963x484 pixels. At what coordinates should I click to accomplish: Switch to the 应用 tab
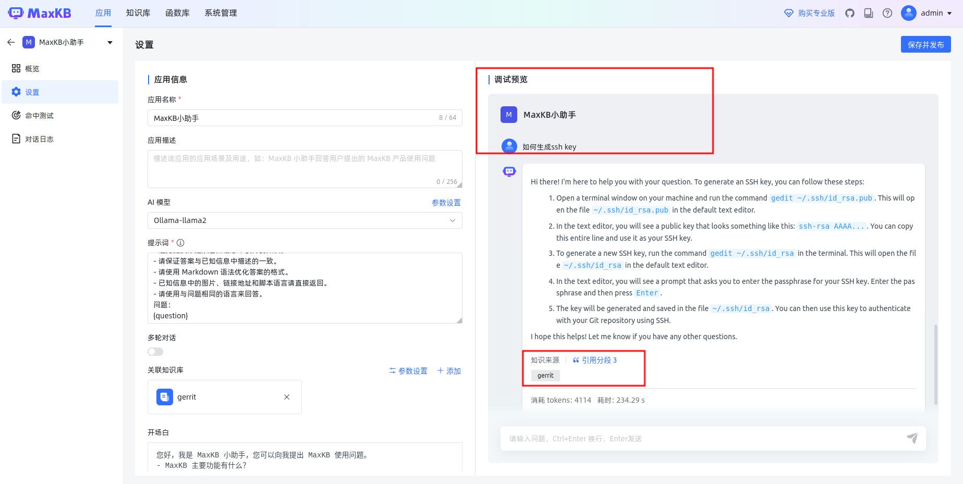pos(103,13)
